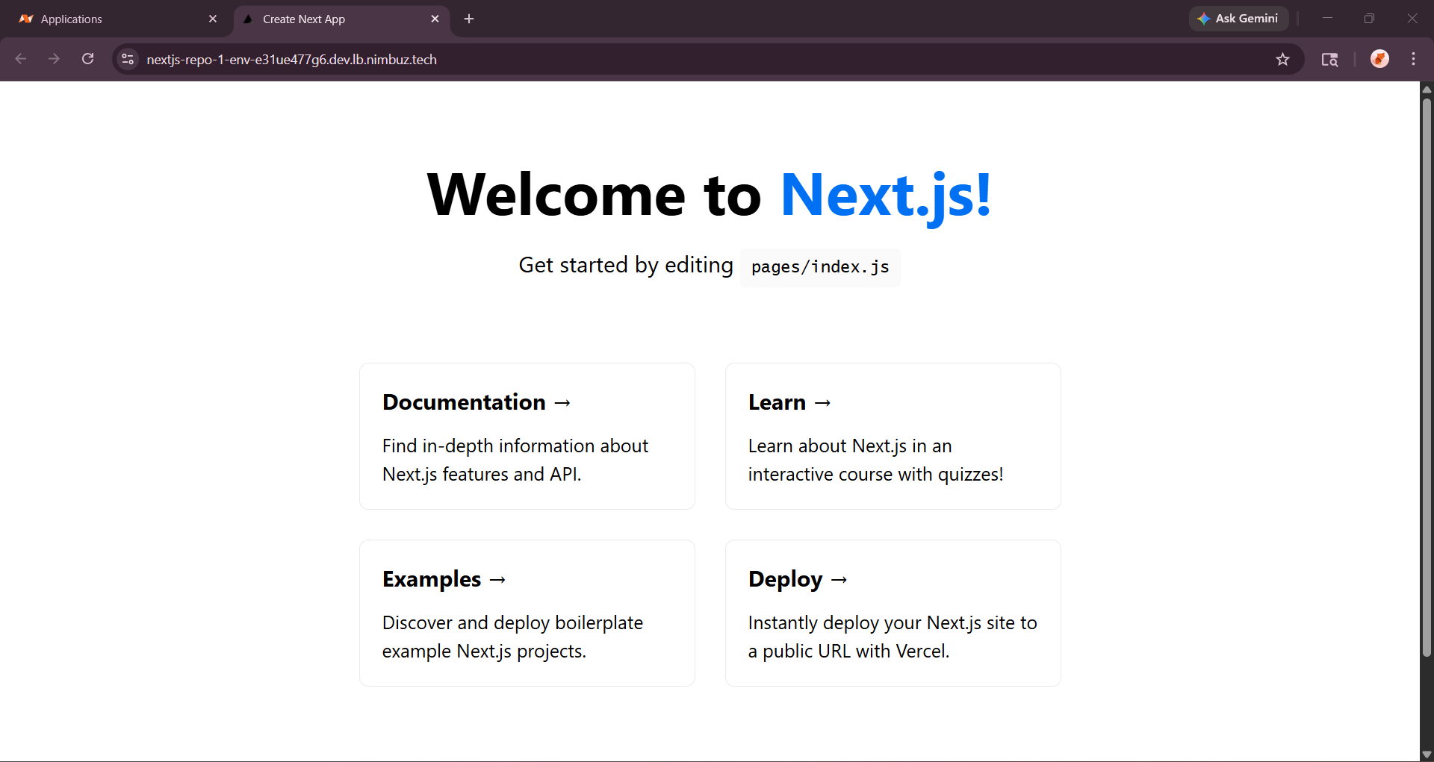This screenshot has width=1434, height=762.
Task: Close the Applications tab
Action: coord(213,19)
